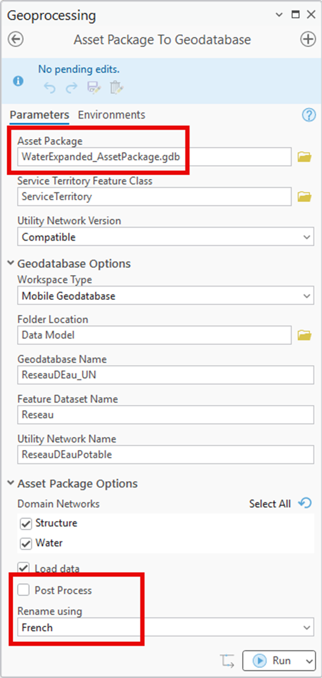Open the Utility Network Version dropdown
Viewport: 322px width, 678px height.
[166, 237]
